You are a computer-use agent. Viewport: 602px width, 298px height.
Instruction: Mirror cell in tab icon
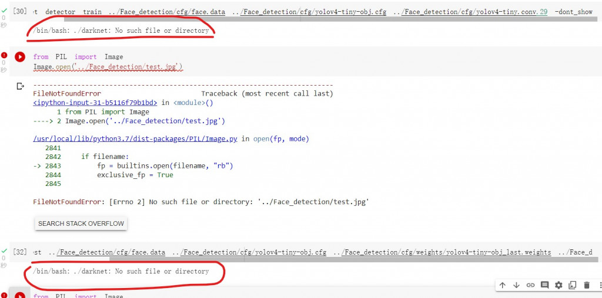tap(573, 285)
